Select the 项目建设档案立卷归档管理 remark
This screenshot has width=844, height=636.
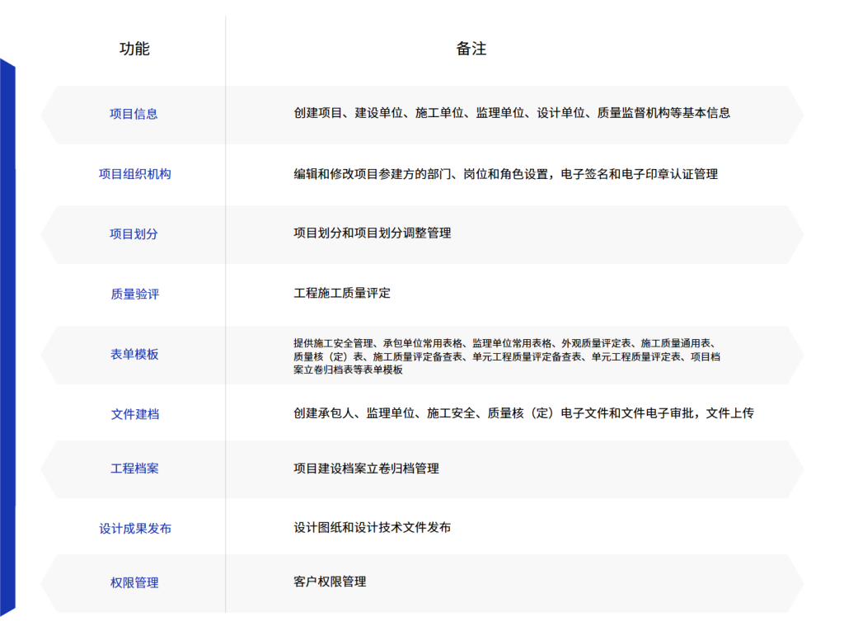(x=366, y=469)
